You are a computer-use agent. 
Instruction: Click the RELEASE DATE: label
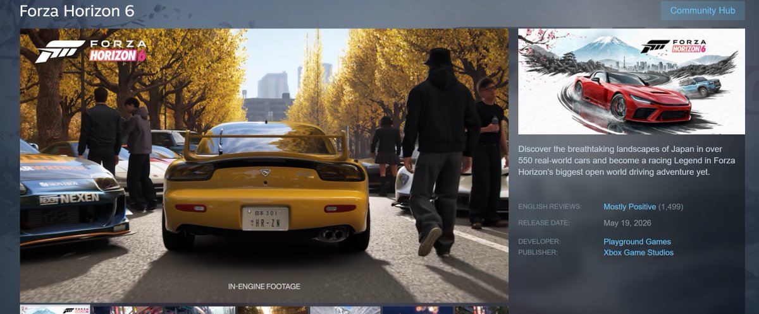pos(544,223)
